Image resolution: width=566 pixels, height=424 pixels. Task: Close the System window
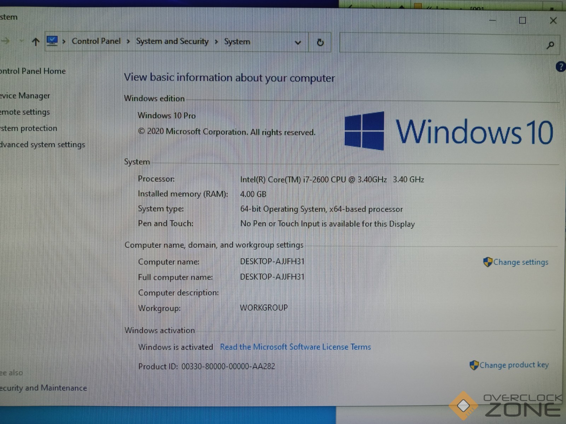(553, 21)
